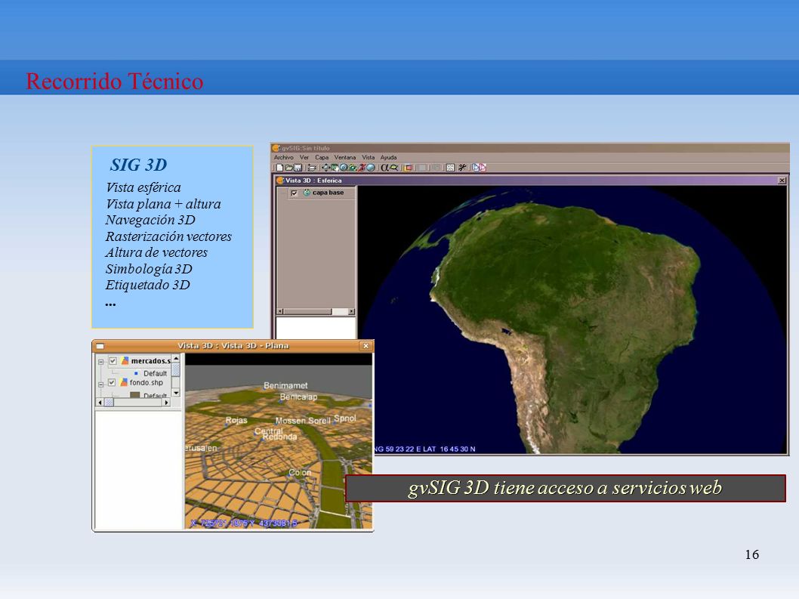Select the four-arrow pan tool
This screenshot has height=599, width=799.
[x=326, y=168]
